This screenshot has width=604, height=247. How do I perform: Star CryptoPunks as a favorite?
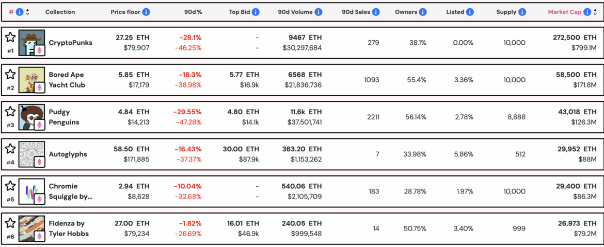[x=10, y=37]
